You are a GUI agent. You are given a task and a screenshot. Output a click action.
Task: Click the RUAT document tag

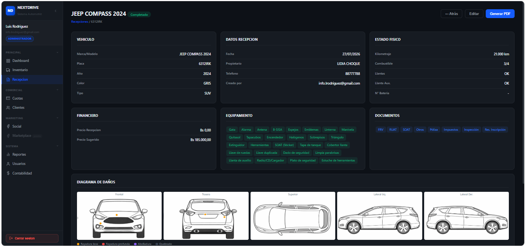click(393, 130)
